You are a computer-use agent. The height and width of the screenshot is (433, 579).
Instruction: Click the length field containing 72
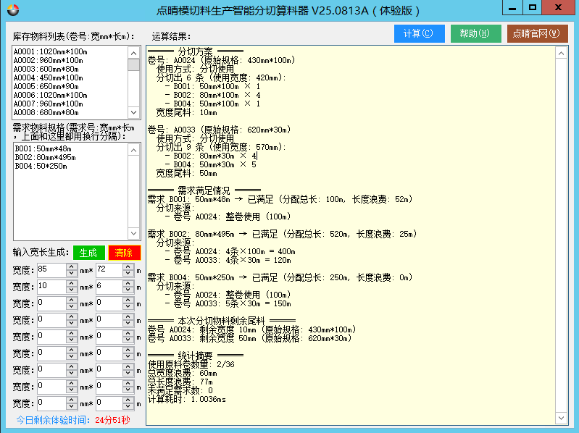[x=109, y=269]
